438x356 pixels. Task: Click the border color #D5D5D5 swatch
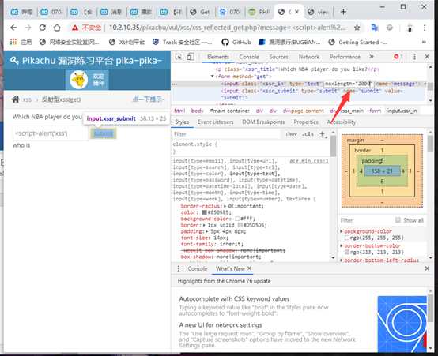pos(240,225)
